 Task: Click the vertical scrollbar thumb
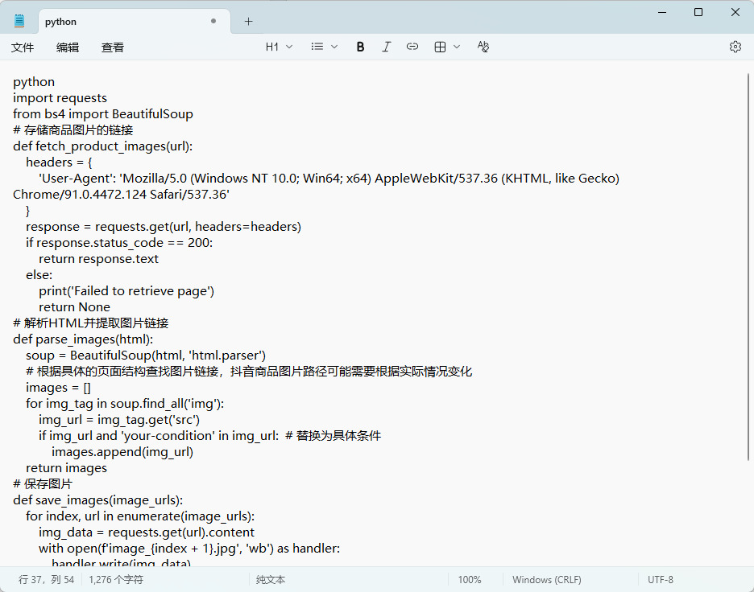point(748,267)
